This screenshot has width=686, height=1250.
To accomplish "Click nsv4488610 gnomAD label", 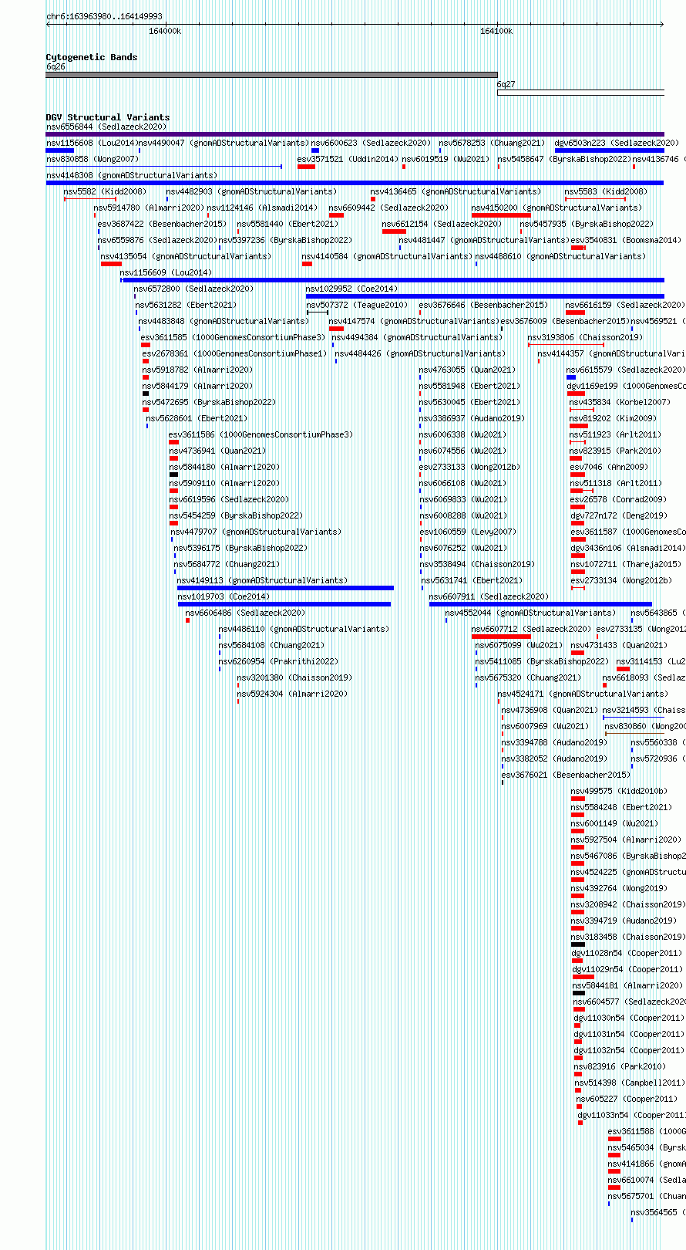I will click(560, 256).
